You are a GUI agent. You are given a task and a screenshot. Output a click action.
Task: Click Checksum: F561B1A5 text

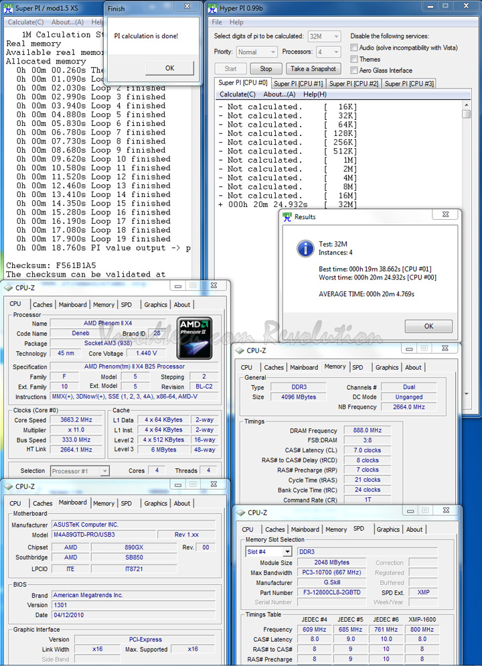click(51, 265)
